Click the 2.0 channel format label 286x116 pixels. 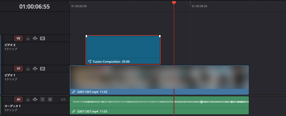point(63,99)
